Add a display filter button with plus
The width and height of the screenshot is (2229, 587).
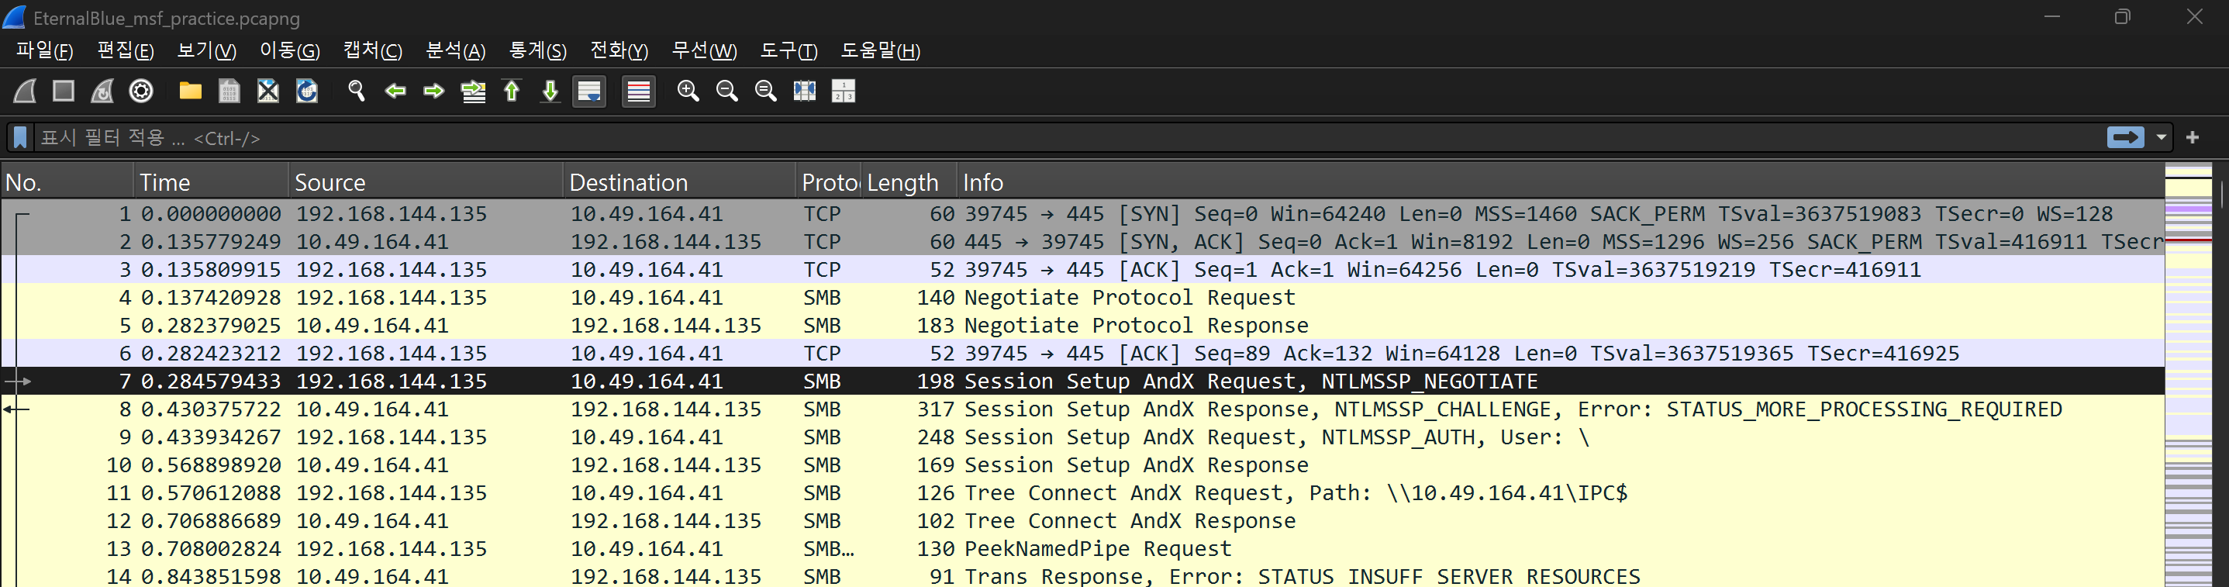click(2193, 138)
